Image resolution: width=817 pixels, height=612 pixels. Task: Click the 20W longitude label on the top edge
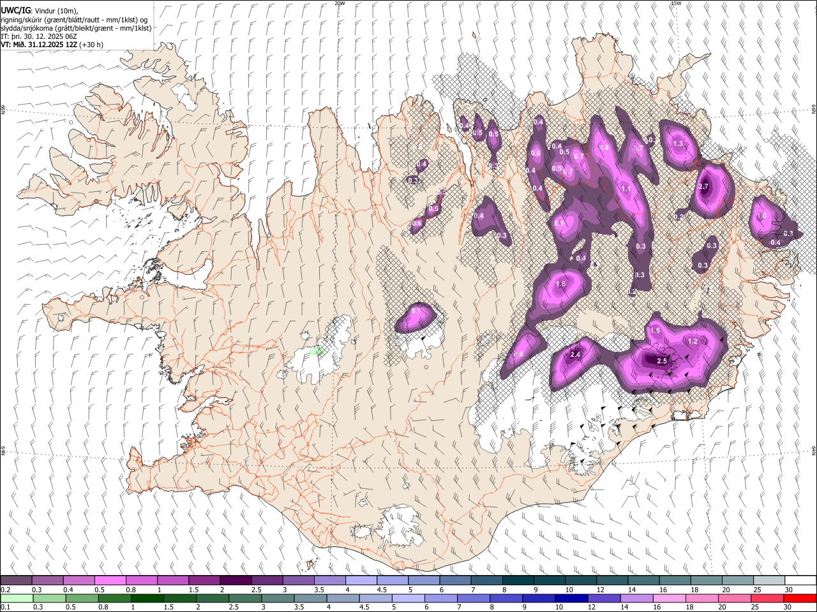click(x=340, y=3)
